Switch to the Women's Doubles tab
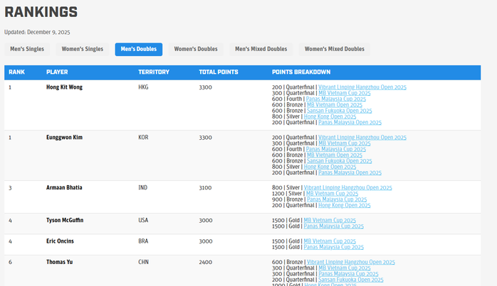This screenshot has height=286, width=497. click(x=196, y=50)
